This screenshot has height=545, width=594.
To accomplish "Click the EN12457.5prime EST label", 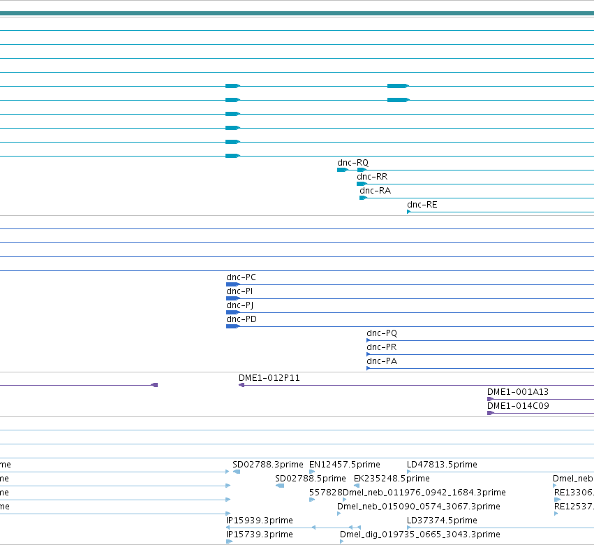I will point(344,465).
